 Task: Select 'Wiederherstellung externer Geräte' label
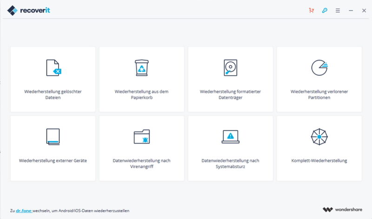coord(53,160)
